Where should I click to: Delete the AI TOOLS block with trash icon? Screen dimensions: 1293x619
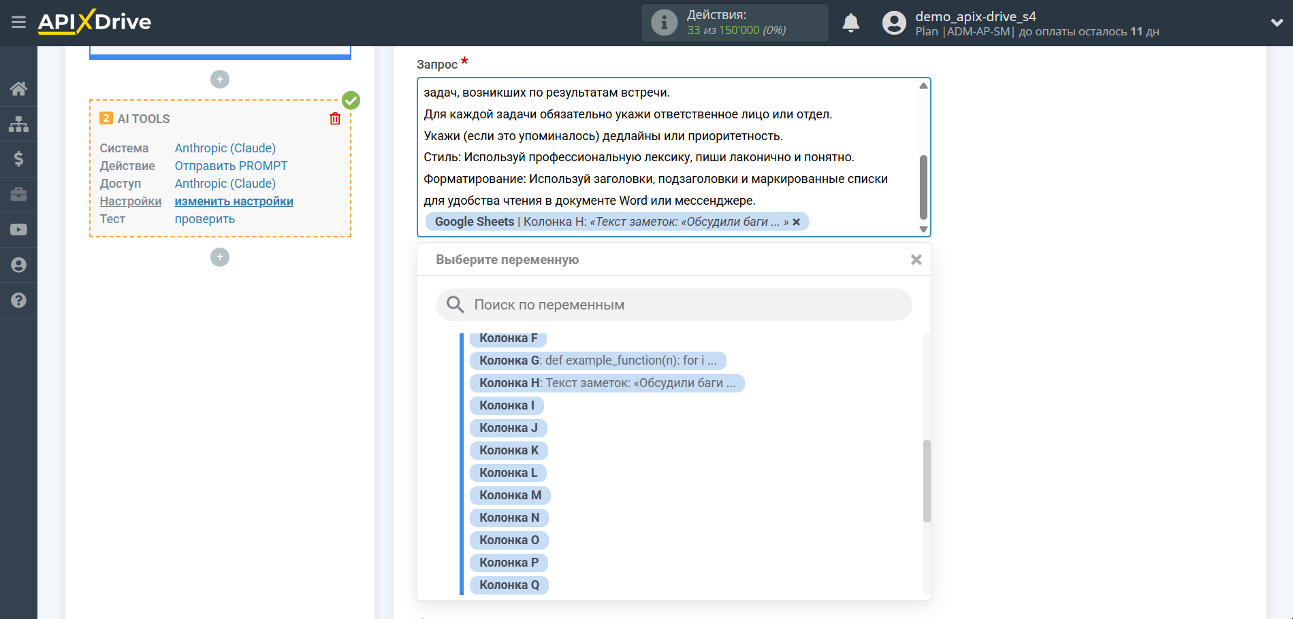[x=335, y=119]
